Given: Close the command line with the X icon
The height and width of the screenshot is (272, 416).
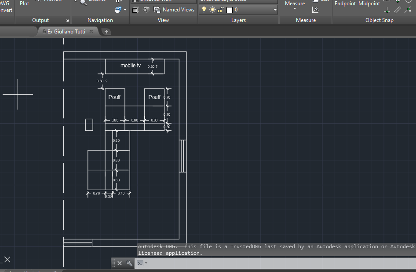Looking at the screenshot, I should [x=120, y=263].
